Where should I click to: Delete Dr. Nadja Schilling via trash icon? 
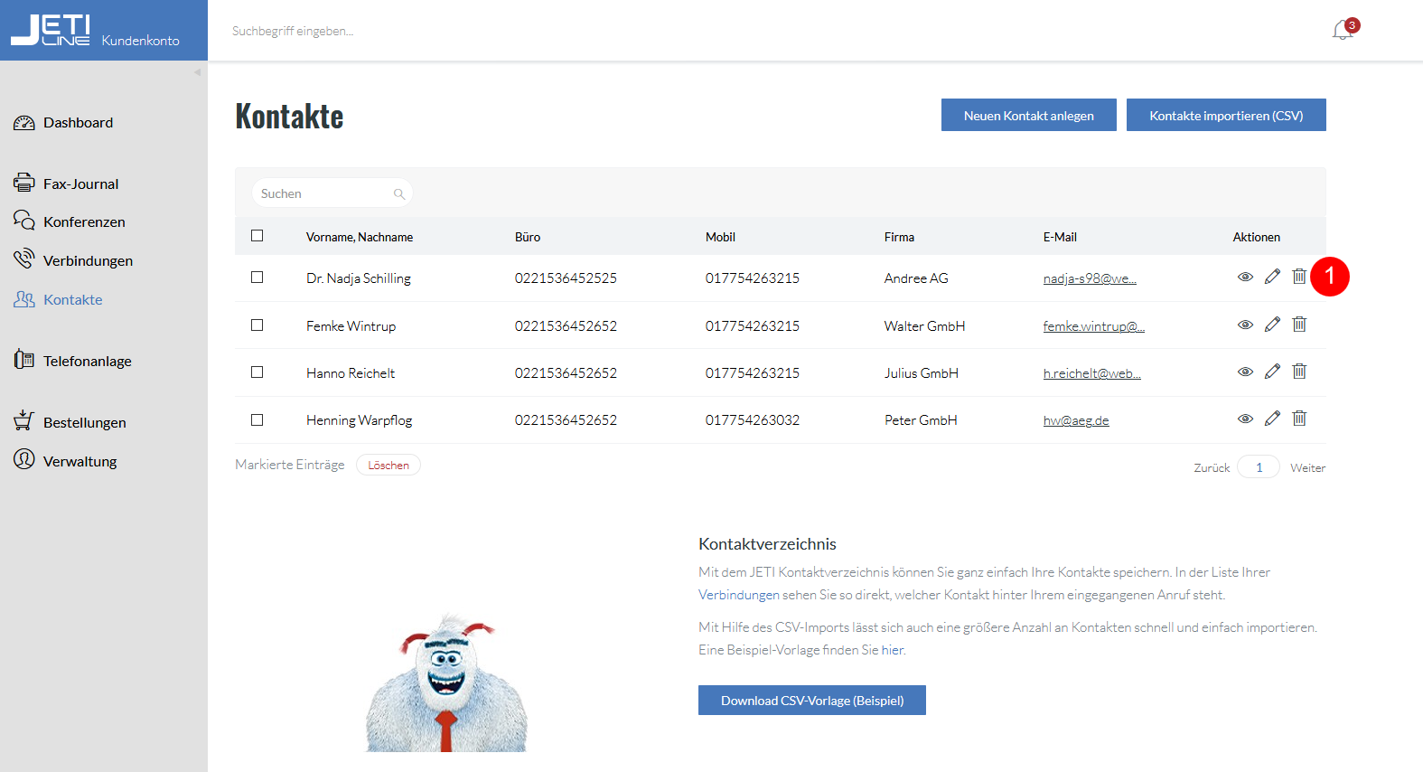1299,277
